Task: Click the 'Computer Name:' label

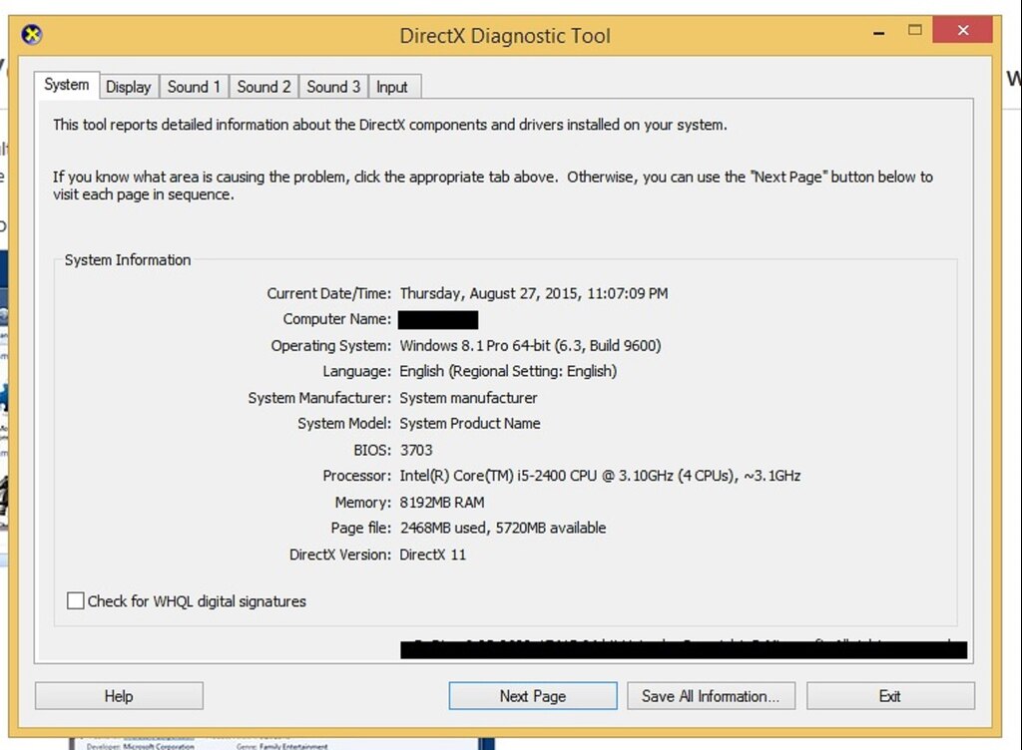Action: 337,319
